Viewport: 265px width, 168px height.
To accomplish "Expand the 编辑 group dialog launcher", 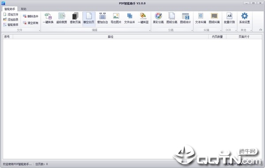I will tap(150, 30).
